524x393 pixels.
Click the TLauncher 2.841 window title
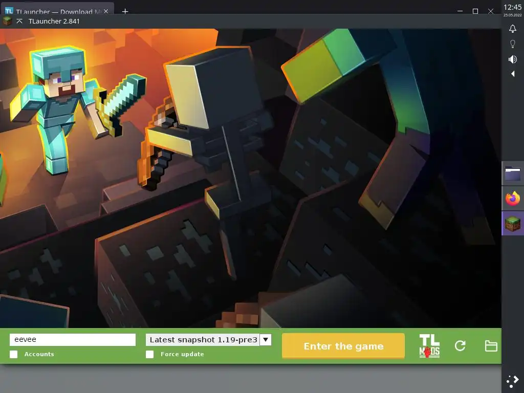pos(54,21)
